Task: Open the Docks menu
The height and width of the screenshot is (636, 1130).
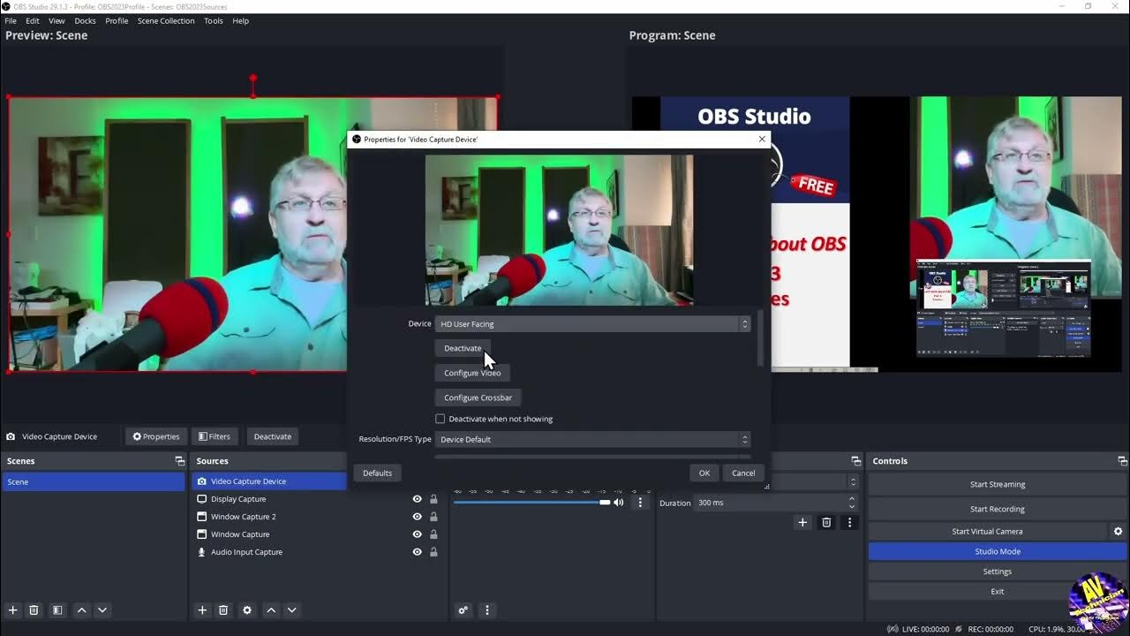Action: (84, 20)
